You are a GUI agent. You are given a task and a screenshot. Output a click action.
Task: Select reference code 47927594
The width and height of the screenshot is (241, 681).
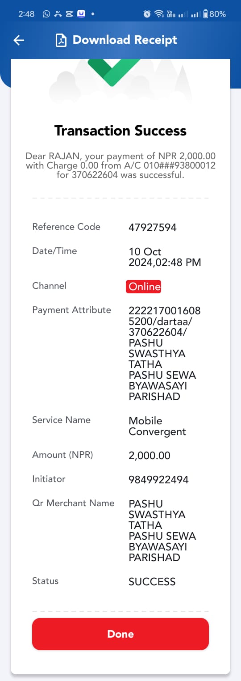point(153,227)
